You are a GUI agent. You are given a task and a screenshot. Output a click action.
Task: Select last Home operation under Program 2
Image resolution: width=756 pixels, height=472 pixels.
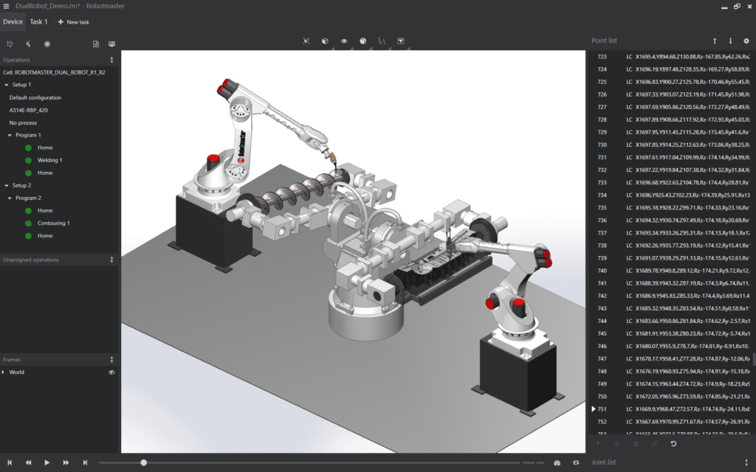pos(45,235)
